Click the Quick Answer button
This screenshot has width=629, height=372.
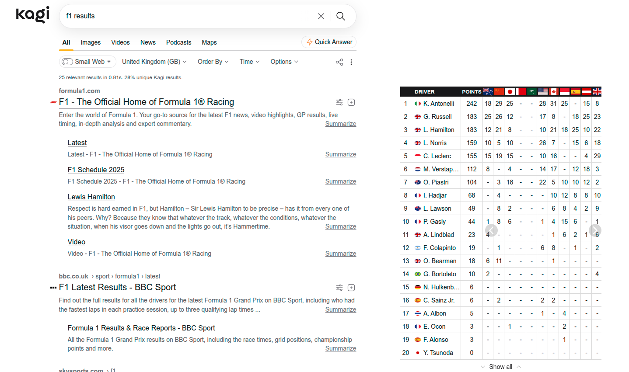click(x=329, y=42)
